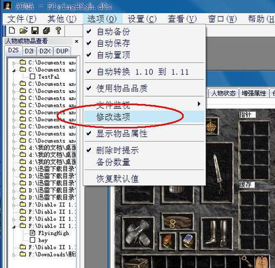
Task: Open the 文件监视 submenu arrow
Action: (x=199, y=104)
